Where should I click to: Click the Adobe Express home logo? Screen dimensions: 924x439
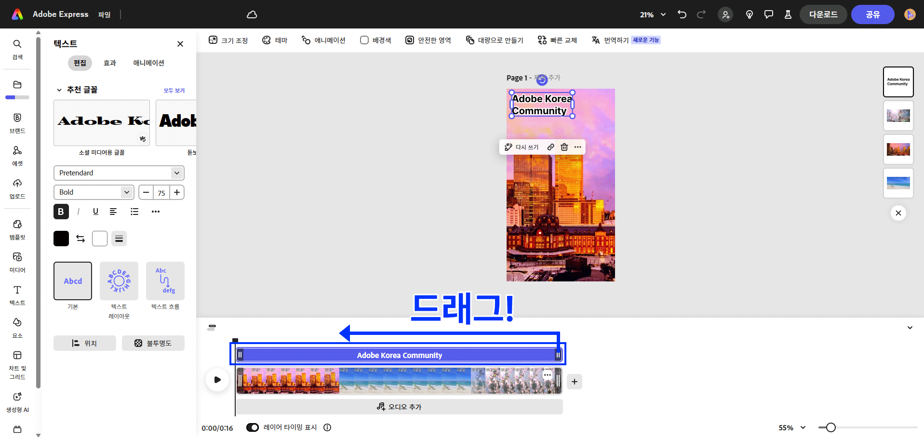click(x=17, y=14)
